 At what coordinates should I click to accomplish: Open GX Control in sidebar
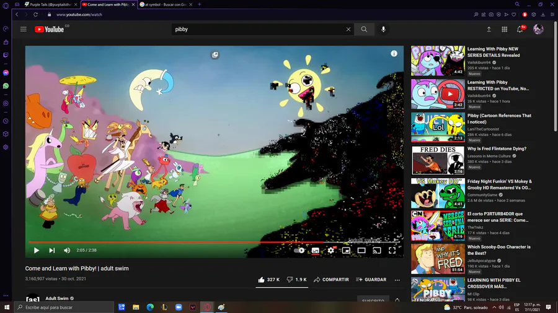point(6,29)
